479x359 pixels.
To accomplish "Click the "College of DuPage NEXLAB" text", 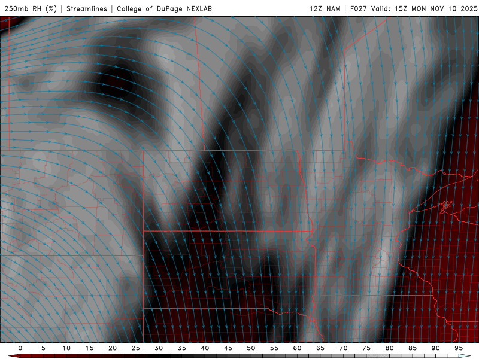I will click(x=164, y=8).
